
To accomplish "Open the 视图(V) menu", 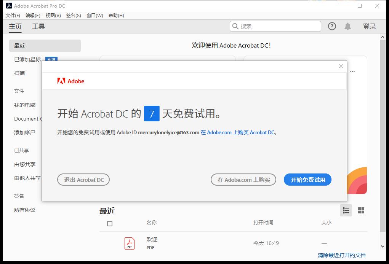I will point(53,15).
